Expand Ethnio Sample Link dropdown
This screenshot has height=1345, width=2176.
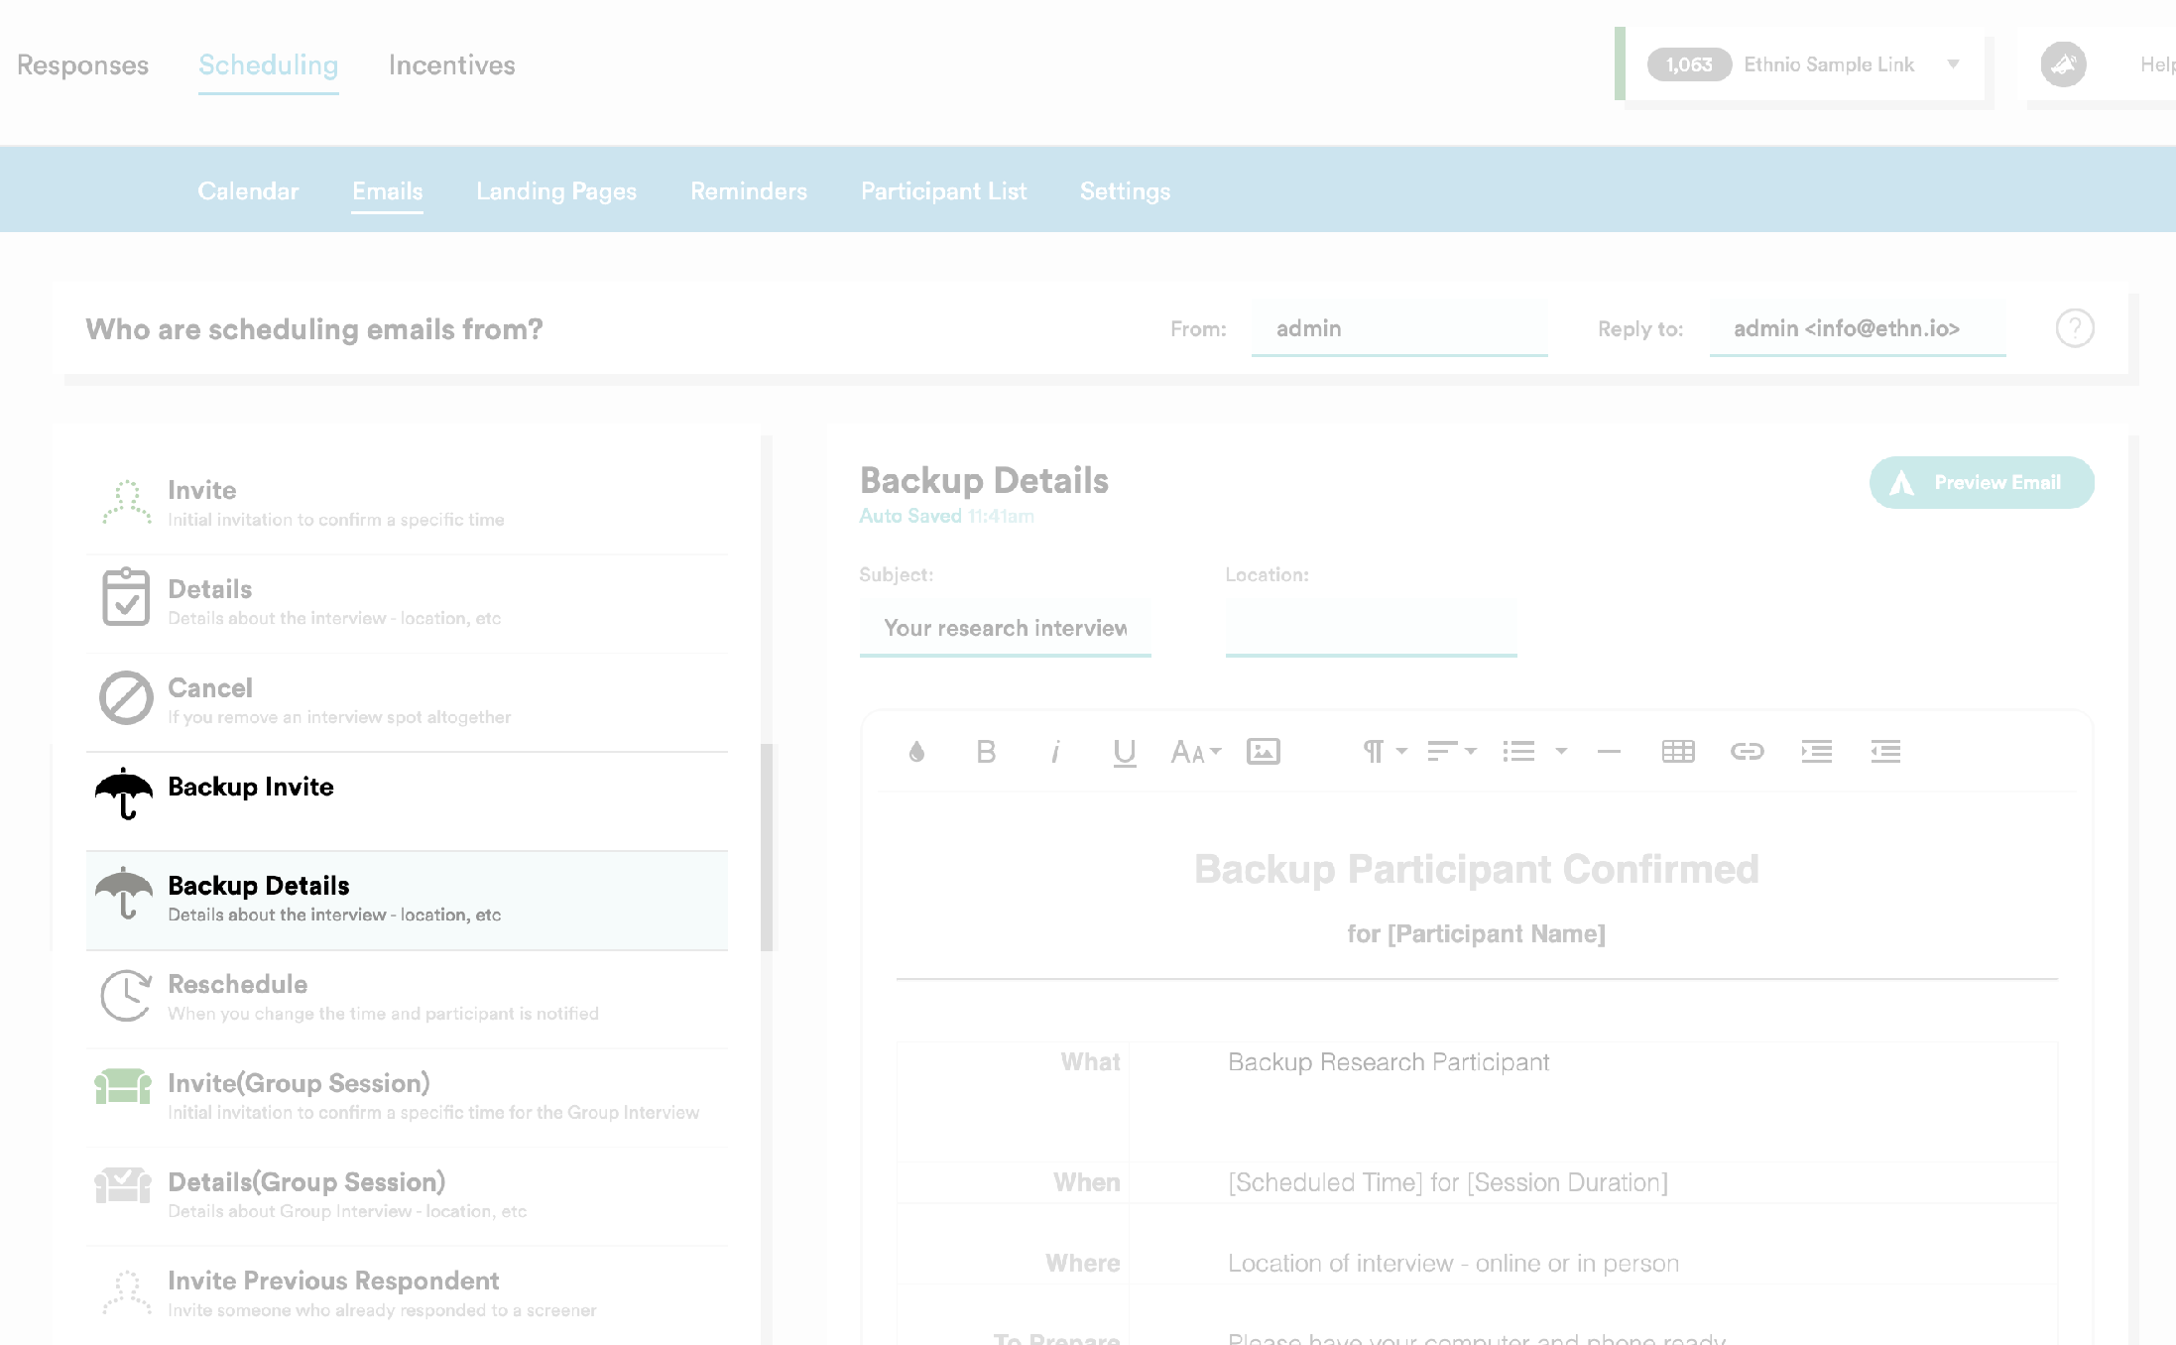tap(1952, 64)
